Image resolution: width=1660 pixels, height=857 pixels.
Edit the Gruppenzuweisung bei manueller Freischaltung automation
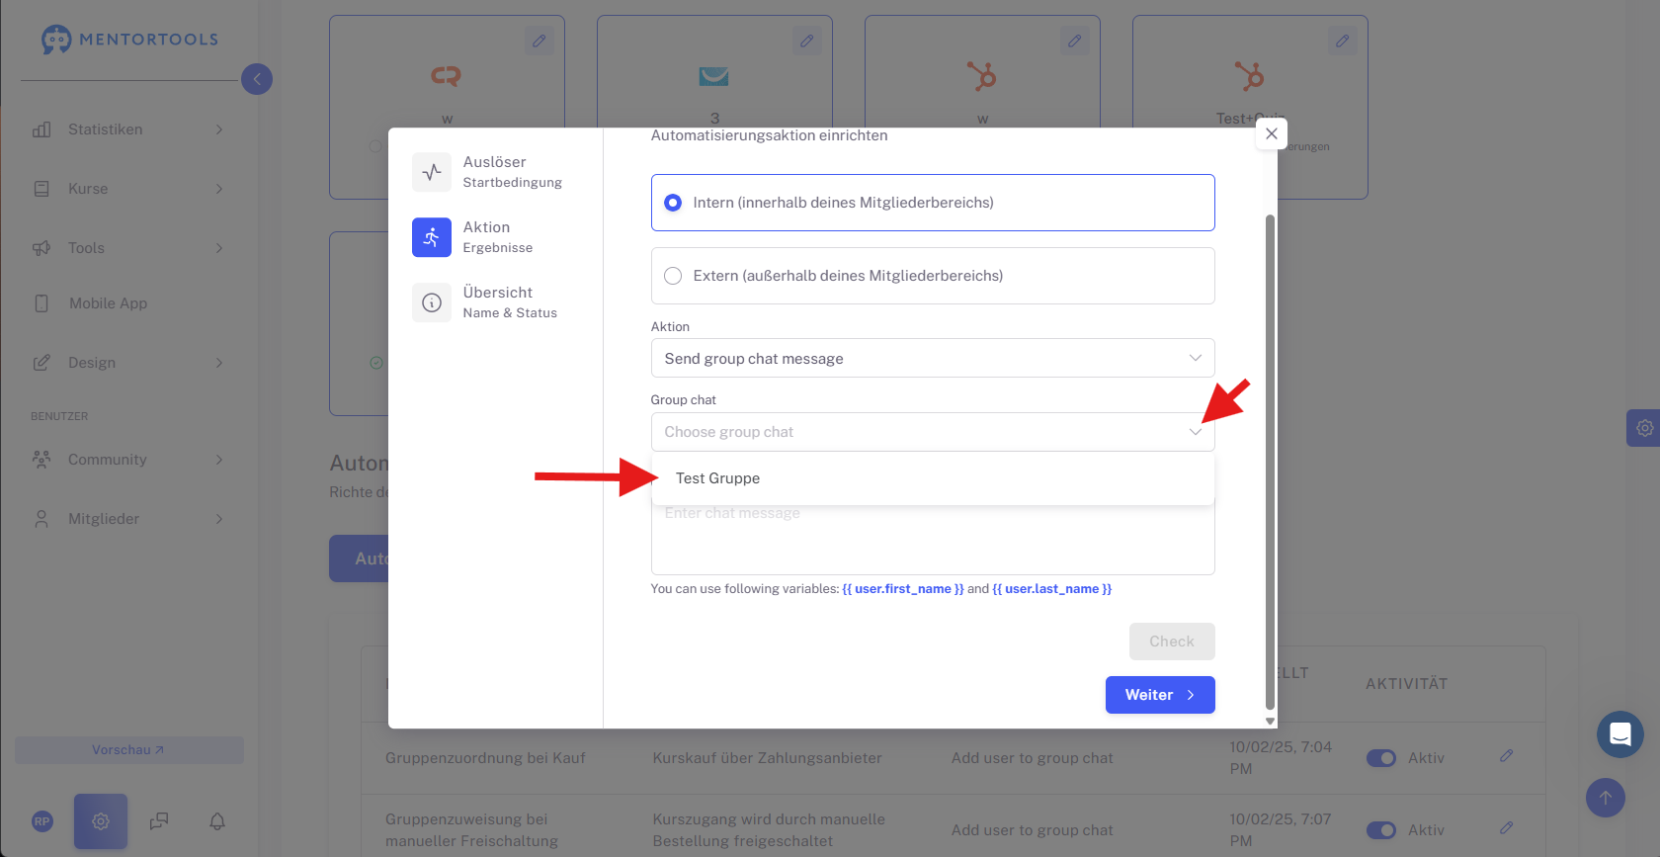click(1507, 828)
